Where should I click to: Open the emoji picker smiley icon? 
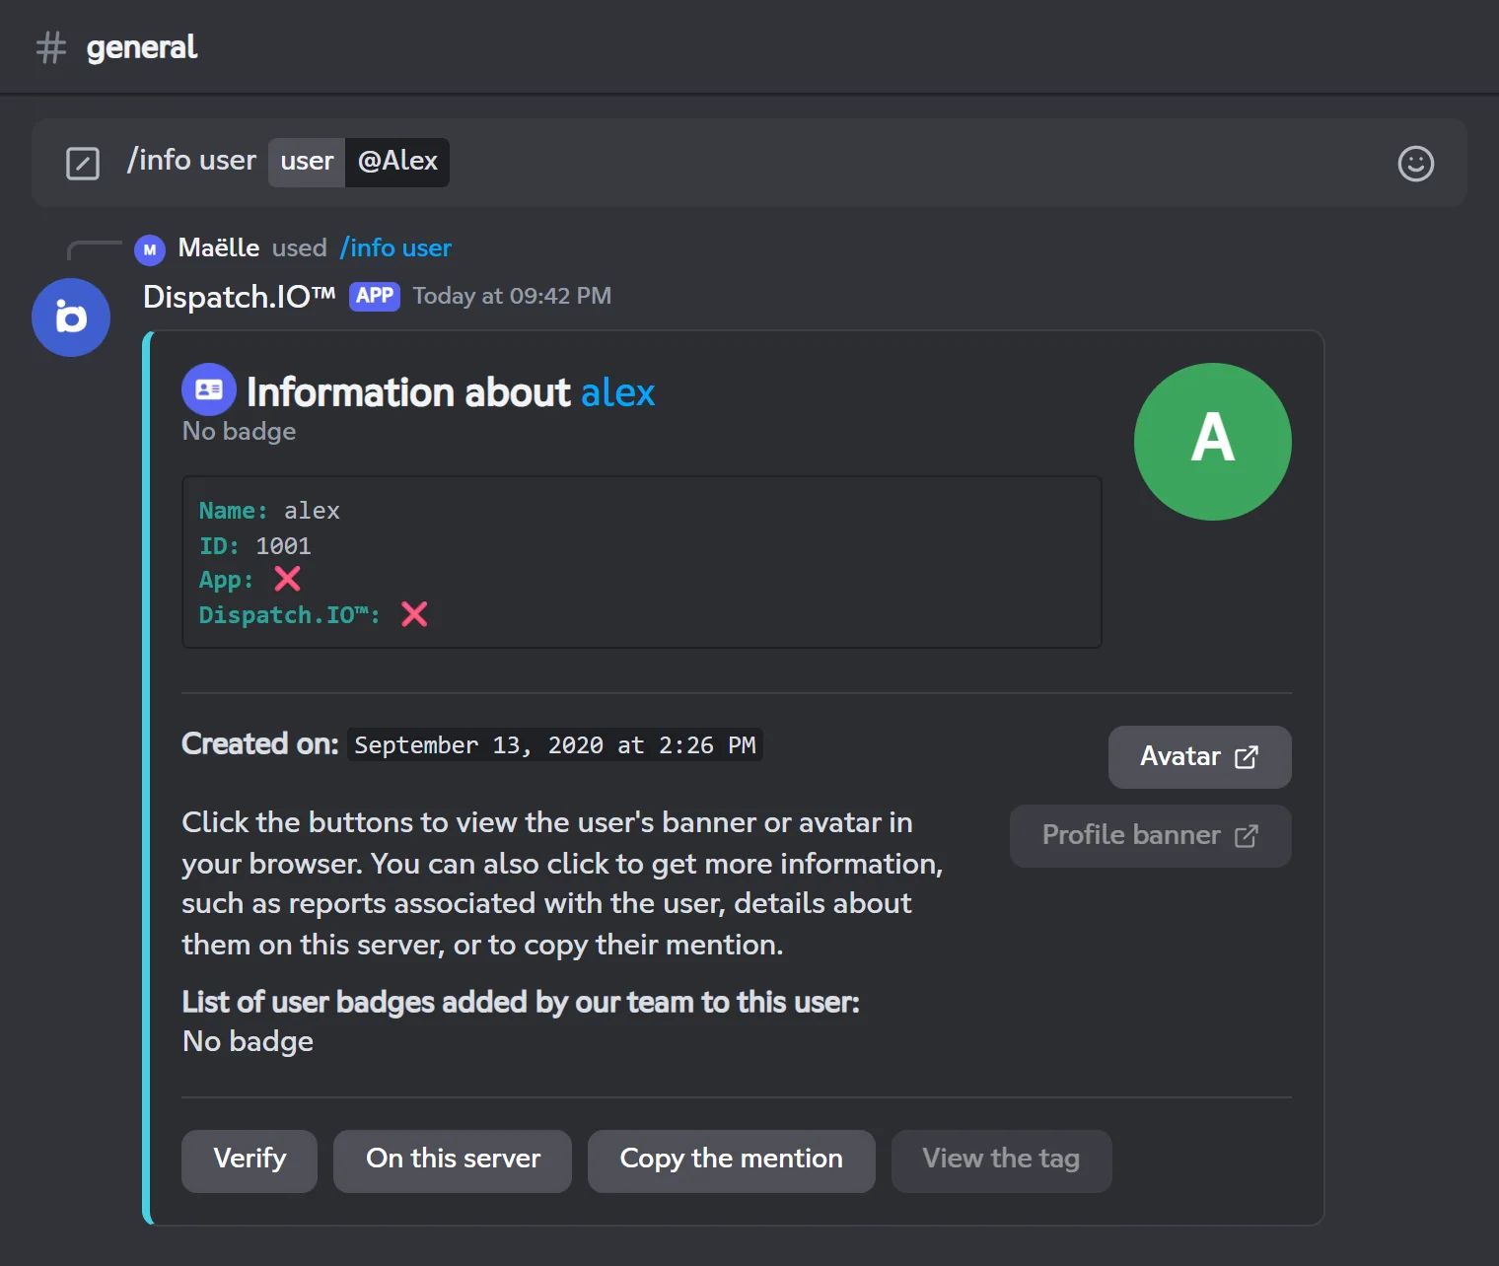(1415, 164)
